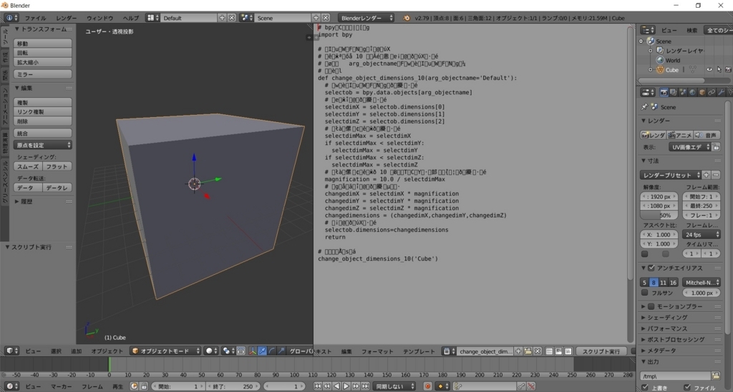Viewport: 733px width, 392px height.
Task: Delete the Default screen layout with X icon
Action: (231, 18)
